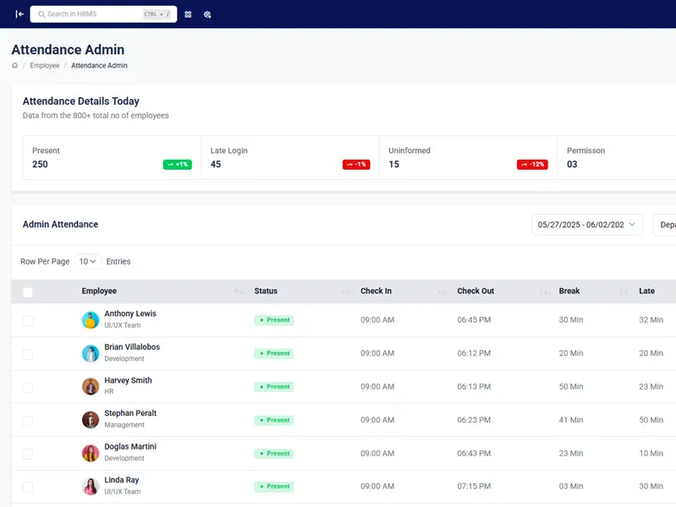Open the date range picker
The image size is (676, 507).
(587, 225)
